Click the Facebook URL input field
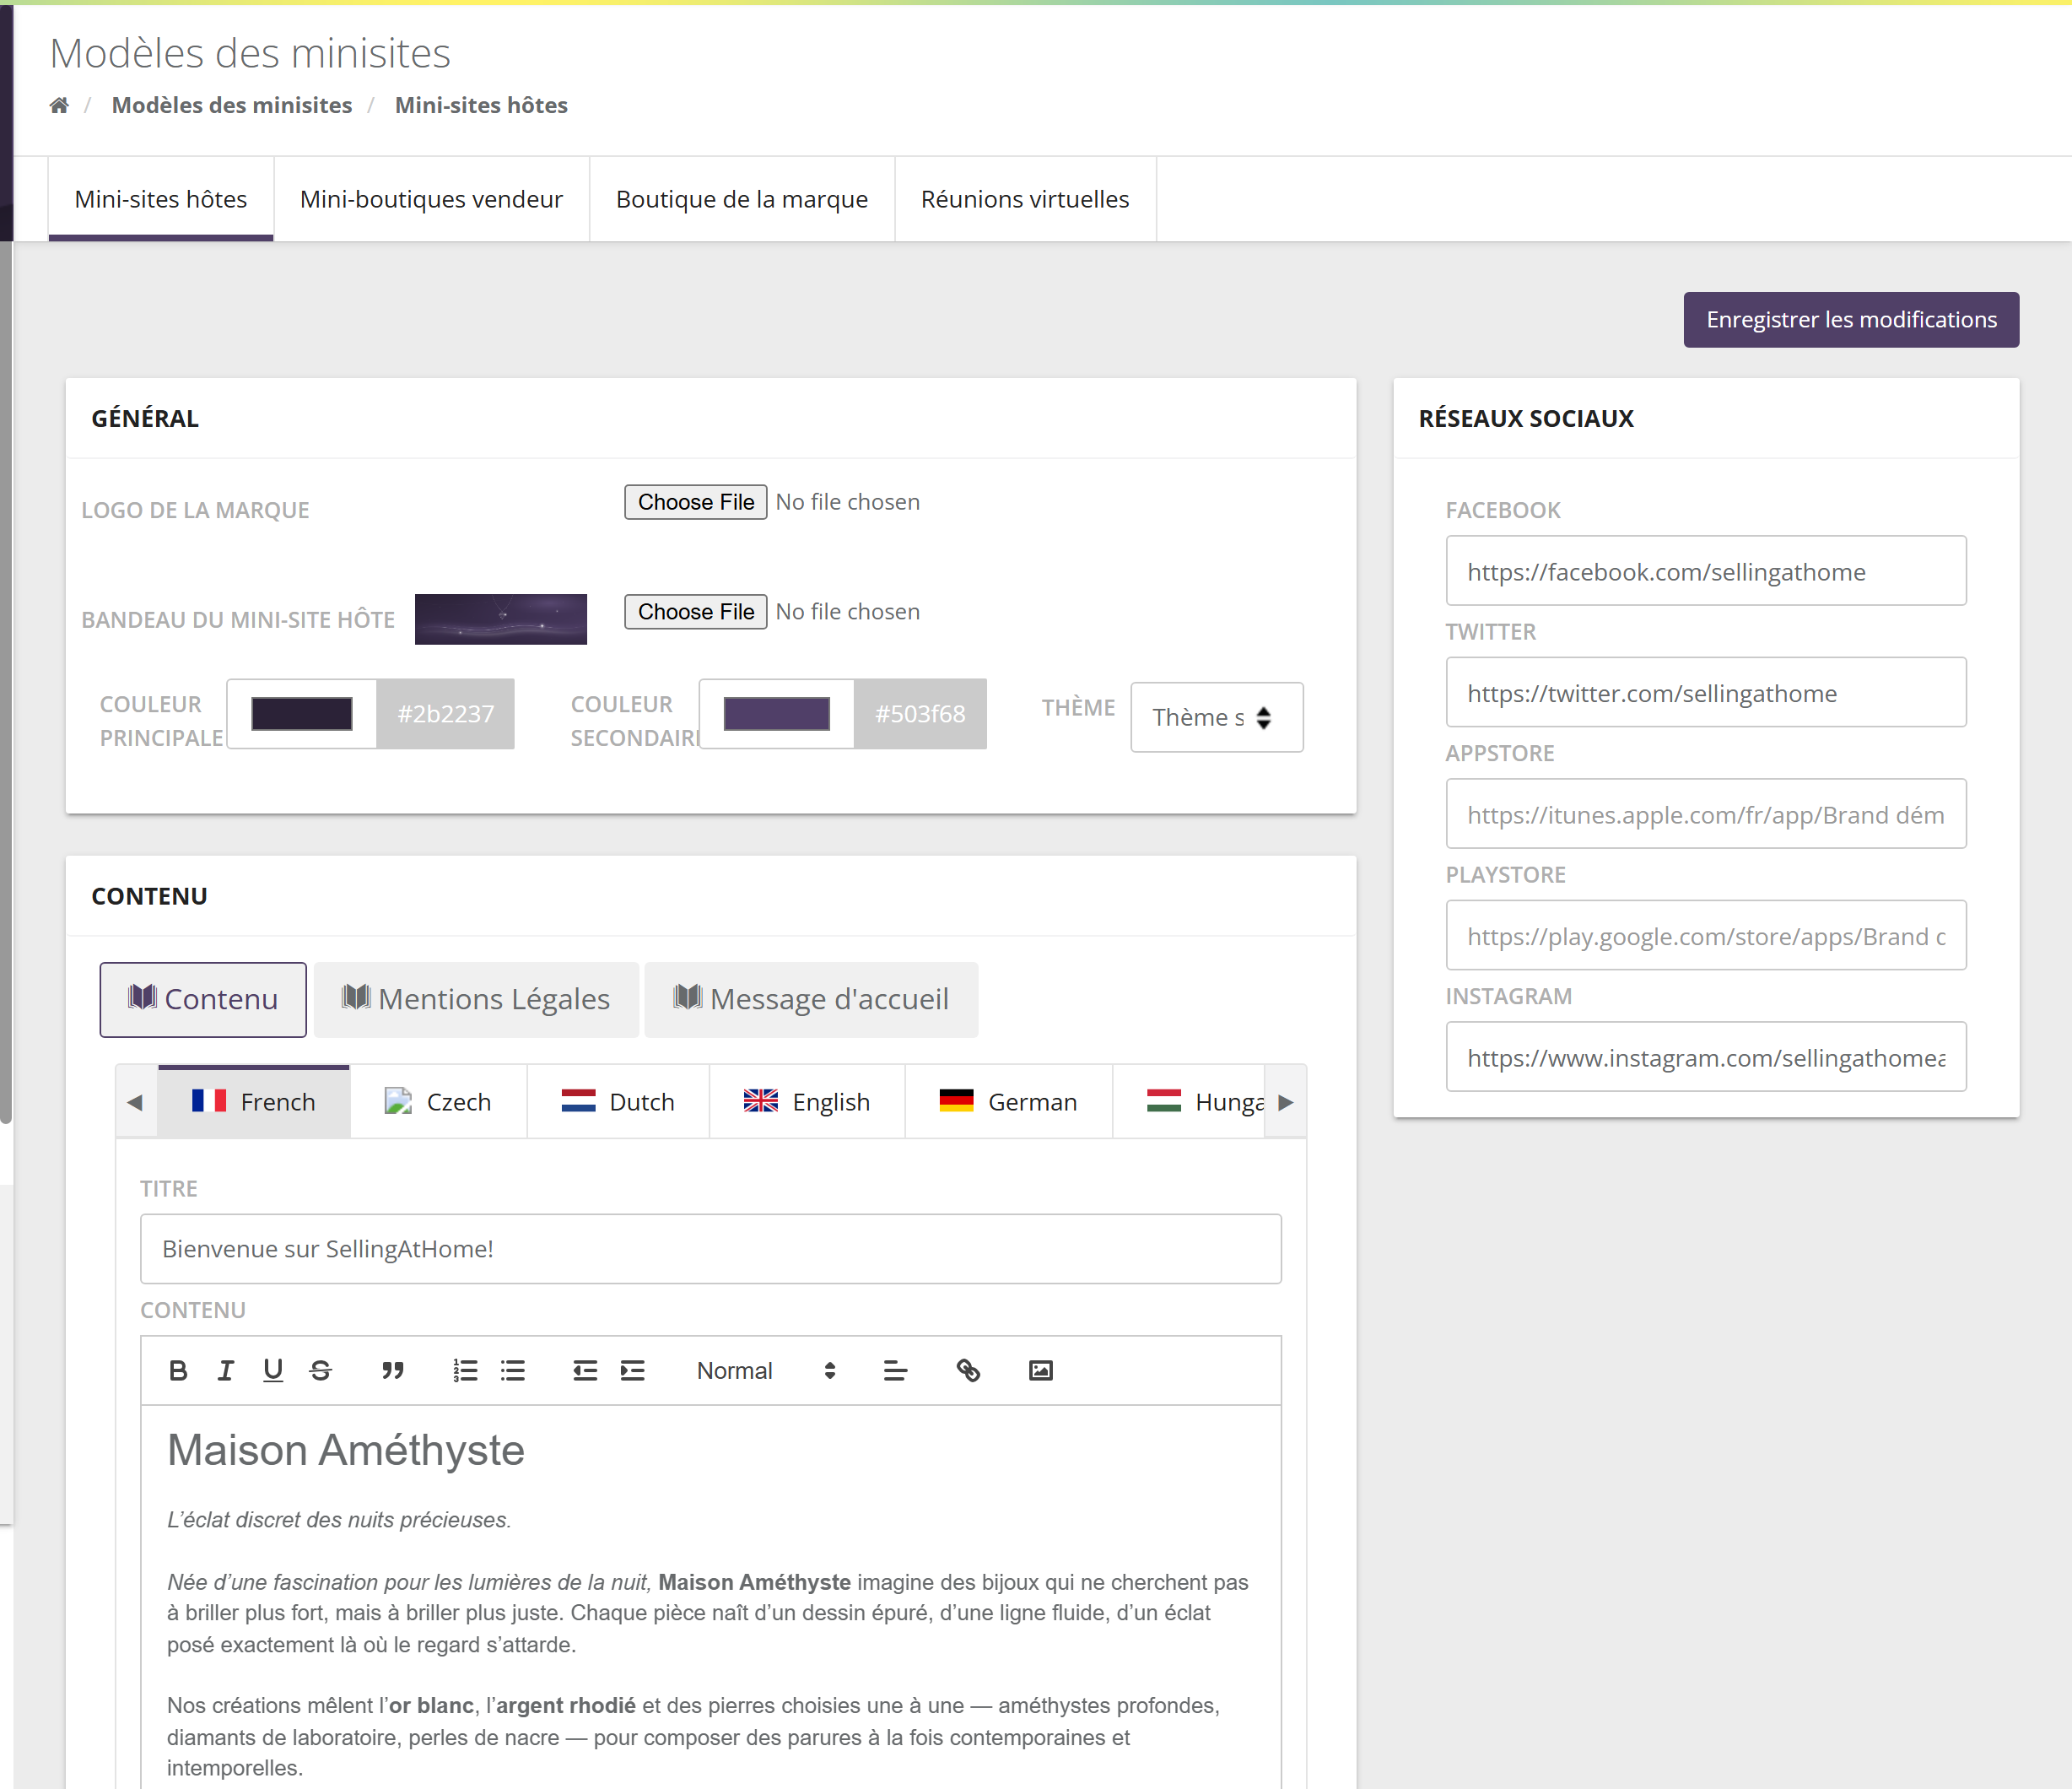2072x1789 pixels. coord(1706,571)
